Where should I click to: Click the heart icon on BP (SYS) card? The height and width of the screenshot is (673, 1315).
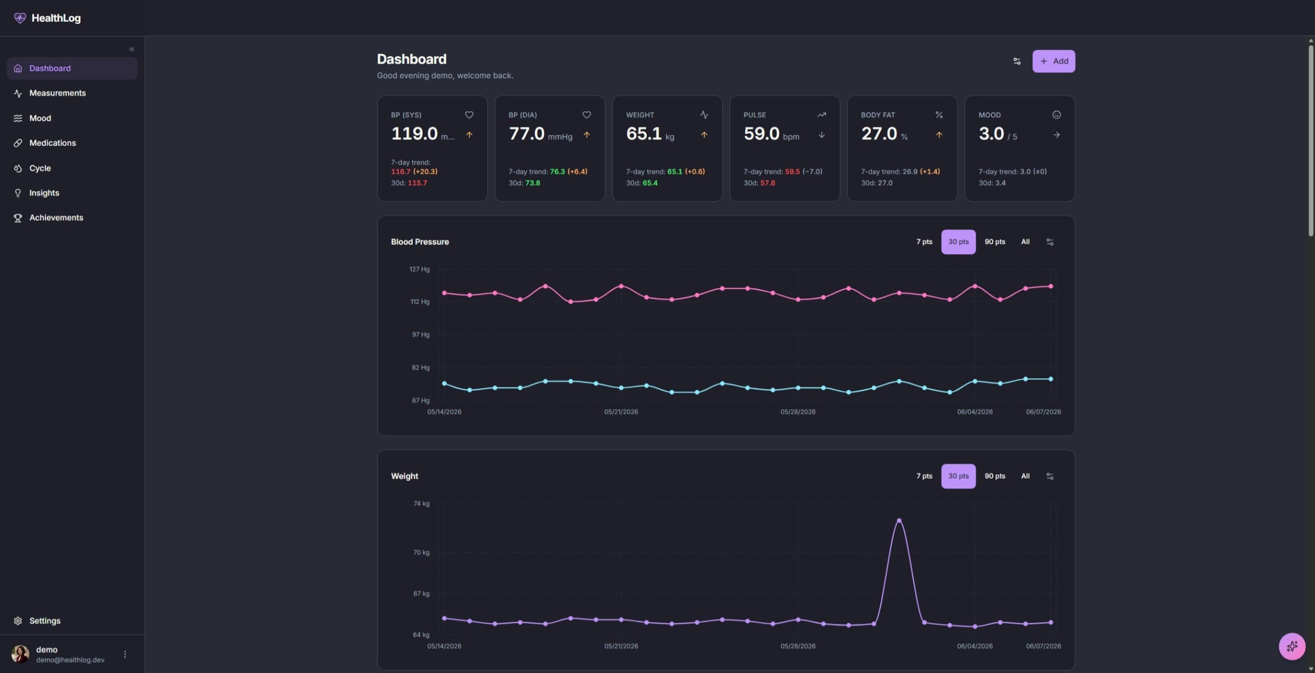click(x=469, y=115)
